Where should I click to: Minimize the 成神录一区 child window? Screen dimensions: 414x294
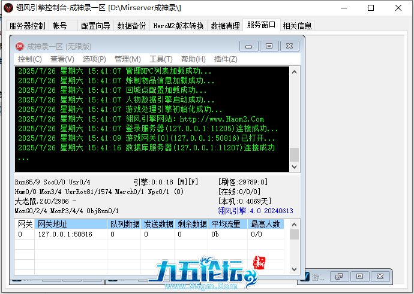click(x=249, y=46)
